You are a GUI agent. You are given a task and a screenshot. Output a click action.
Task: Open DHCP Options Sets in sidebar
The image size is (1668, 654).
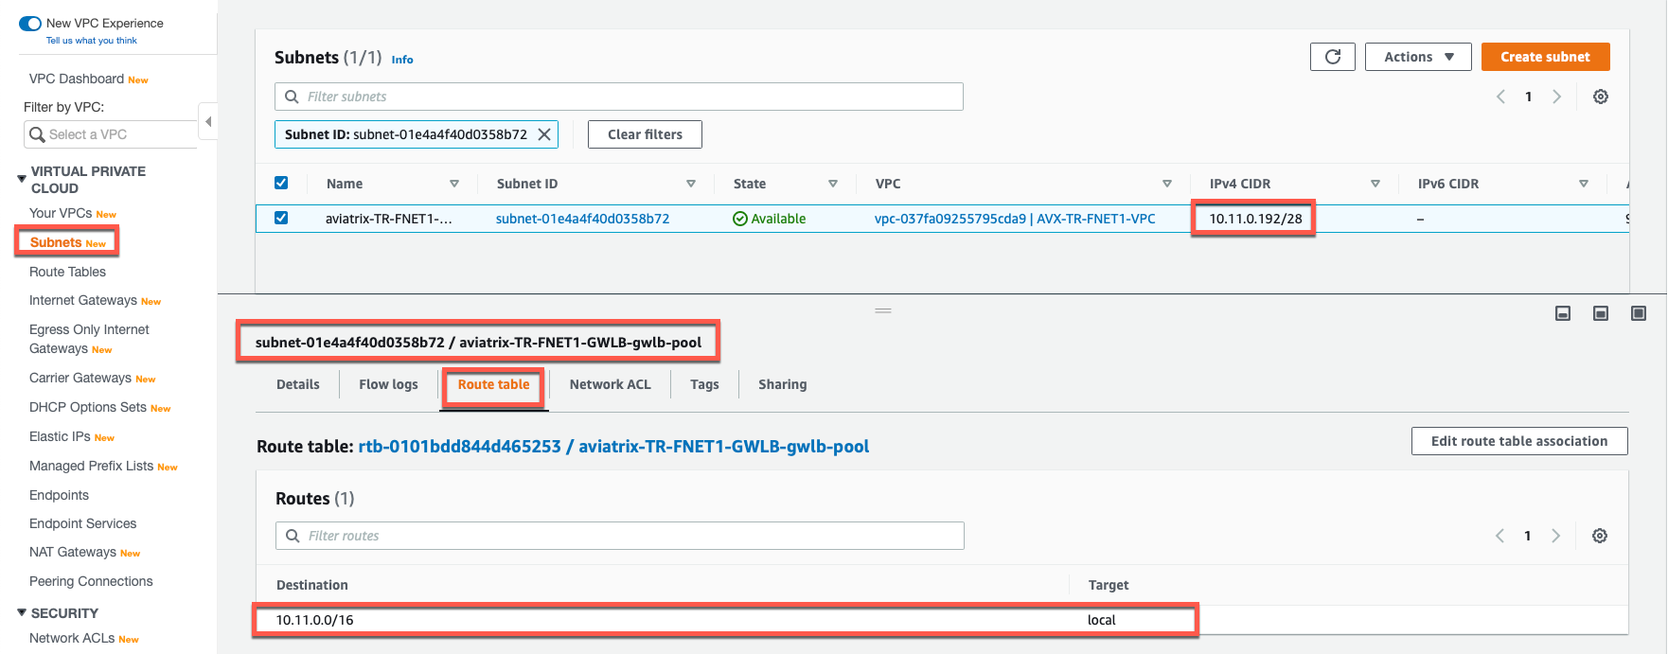88,407
